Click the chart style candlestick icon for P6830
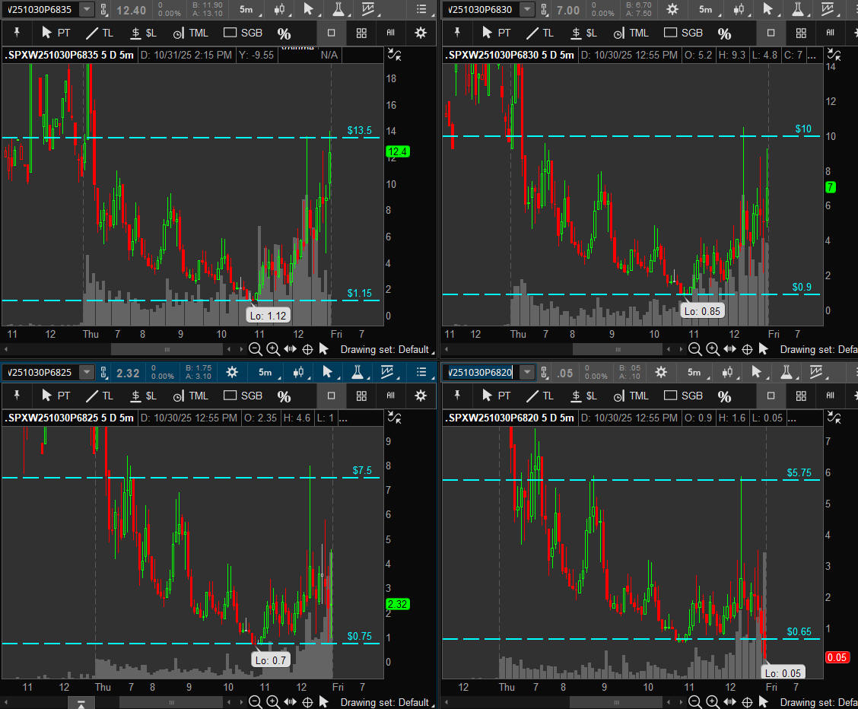858x709 pixels. click(x=738, y=9)
